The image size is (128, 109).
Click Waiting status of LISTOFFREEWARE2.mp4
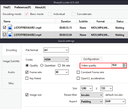tap(119, 35)
